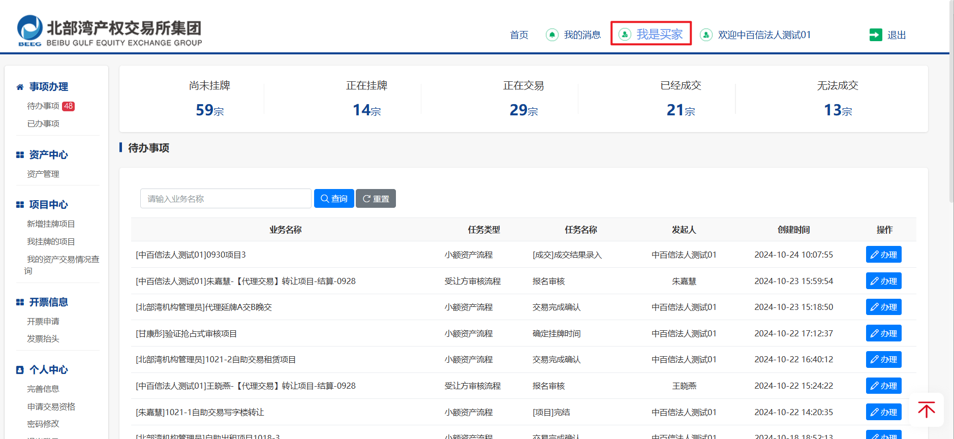Click the BEEG logo icon
The width and height of the screenshot is (954, 439).
pos(30,30)
